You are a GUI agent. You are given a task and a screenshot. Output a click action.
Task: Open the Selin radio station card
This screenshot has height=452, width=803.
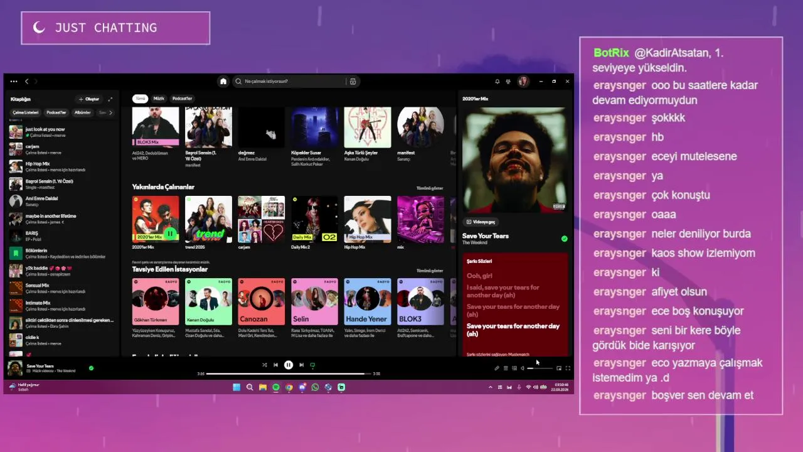click(x=314, y=308)
